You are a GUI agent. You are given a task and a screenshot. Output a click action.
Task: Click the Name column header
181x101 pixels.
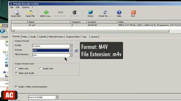[49, 22]
